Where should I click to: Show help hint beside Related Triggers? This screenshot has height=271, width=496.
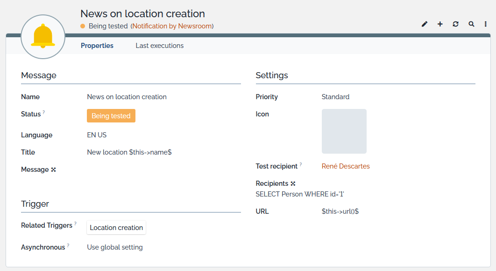(76, 224)
